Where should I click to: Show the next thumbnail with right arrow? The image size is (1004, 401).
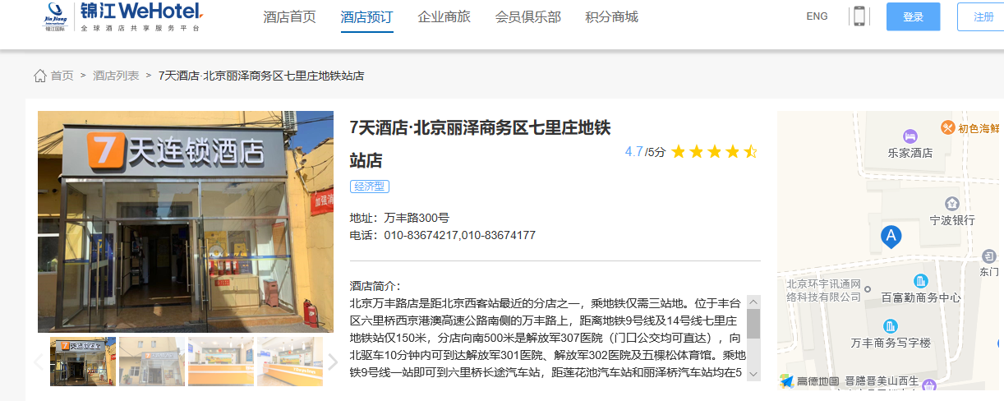[333, 362]
